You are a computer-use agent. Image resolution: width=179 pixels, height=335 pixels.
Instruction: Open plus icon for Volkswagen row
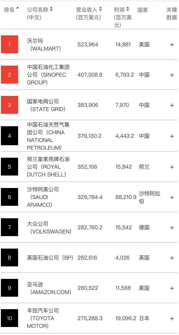pos(172,228)
